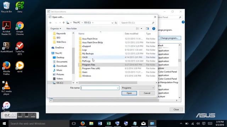
Task: Open the blue help icon in the Open with dialog
Action: [x=154, y=29]
